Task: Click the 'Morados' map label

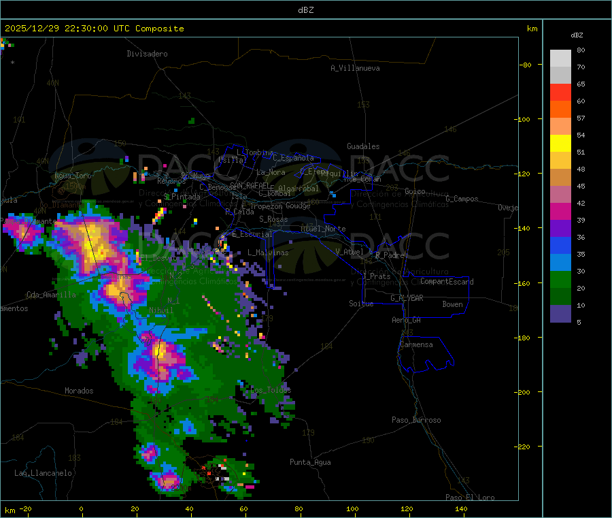Action: click(80, 391)
